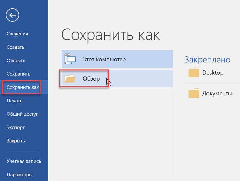Click the Закреплено heading
240x181 pixels.
(x=207, y=60)
